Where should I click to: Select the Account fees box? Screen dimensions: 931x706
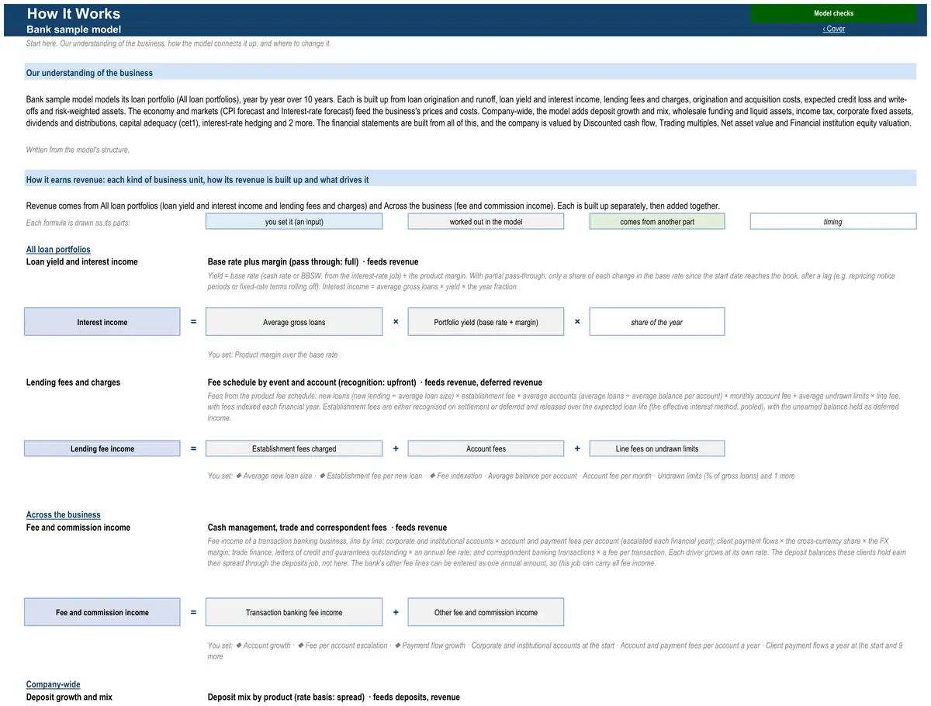(486, 448)
